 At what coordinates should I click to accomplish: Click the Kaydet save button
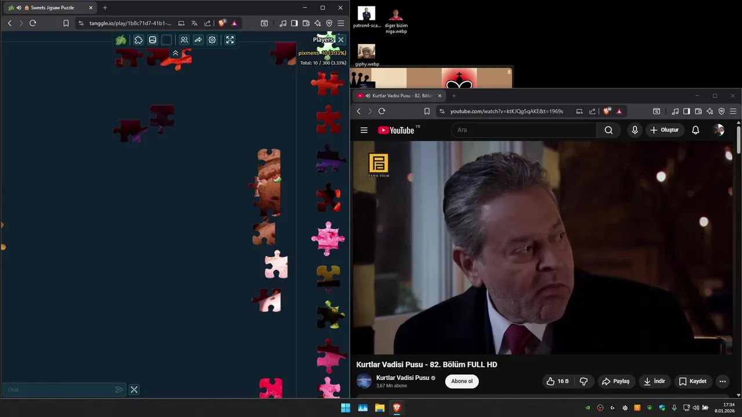point(693,381)
